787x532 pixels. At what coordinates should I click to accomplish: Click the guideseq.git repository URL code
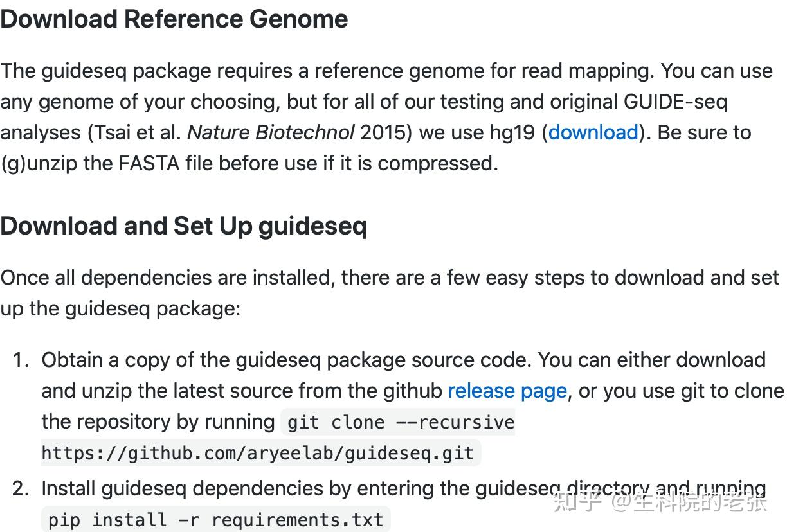click(x=258, y=453)
